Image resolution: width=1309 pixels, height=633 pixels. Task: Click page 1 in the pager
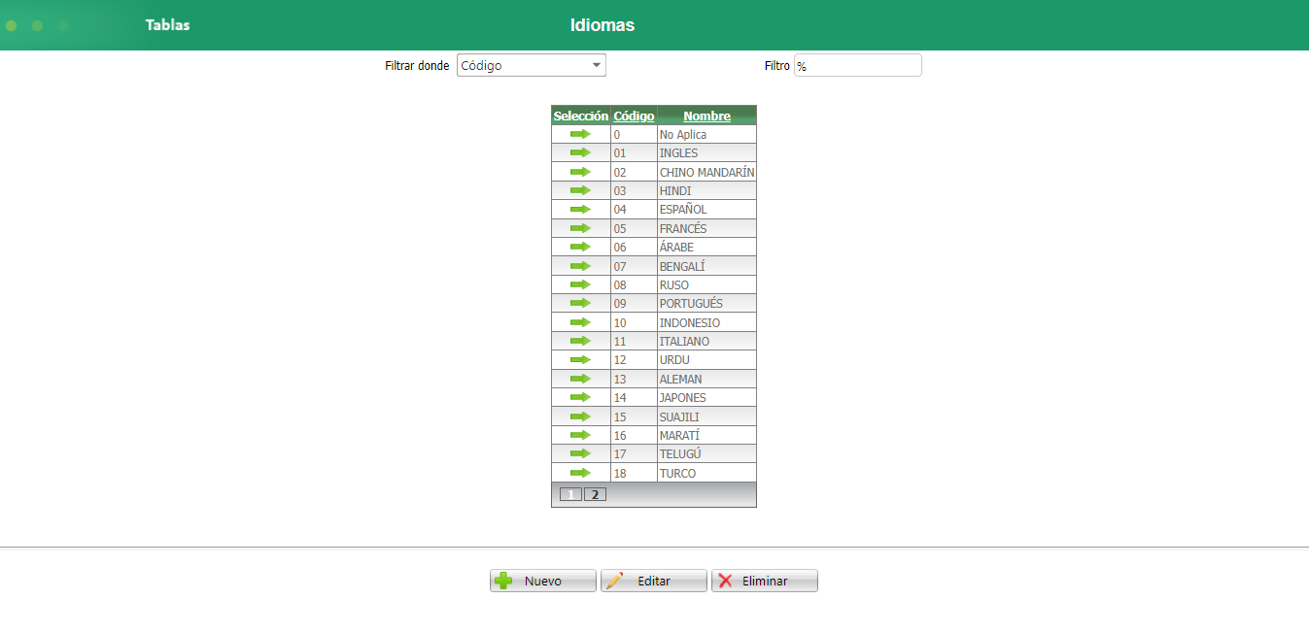pos(570,494)
